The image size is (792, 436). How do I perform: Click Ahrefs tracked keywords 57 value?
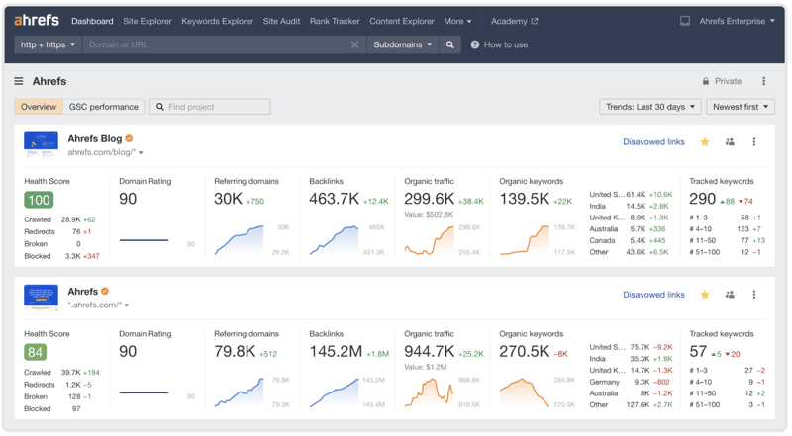point(698,351)
